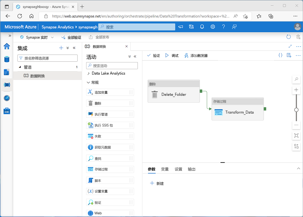Open the Manage hub toolbox icon
Image resolution: width=303 pixels, height=217 pixels.
pos(6,111)
